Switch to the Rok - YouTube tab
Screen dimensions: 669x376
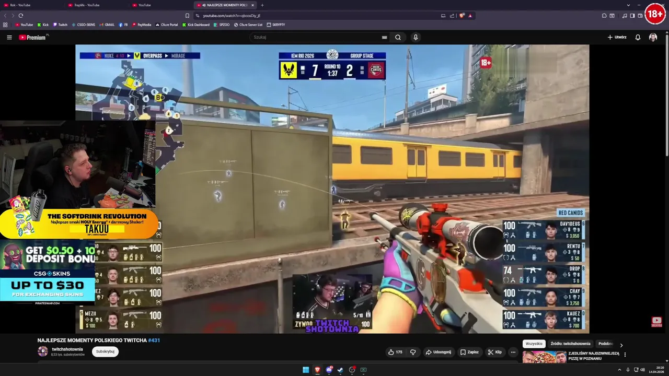pos(31,5)
